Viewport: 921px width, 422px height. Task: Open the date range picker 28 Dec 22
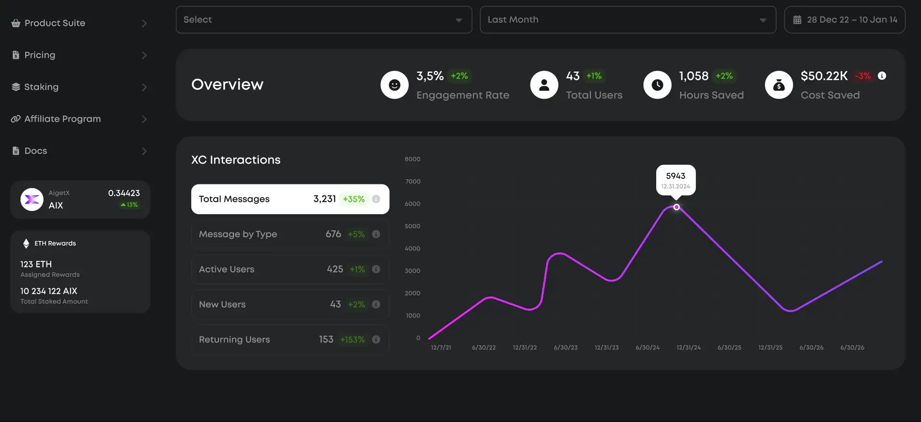point(844,20)
